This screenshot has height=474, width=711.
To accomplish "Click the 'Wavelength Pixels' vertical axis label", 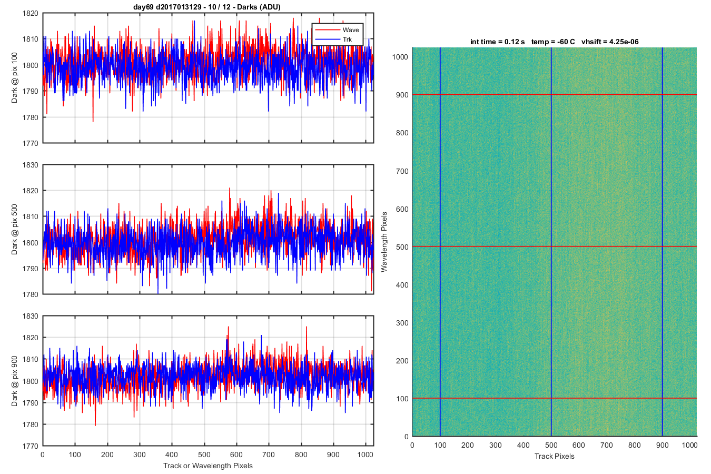I will (384, 242).
